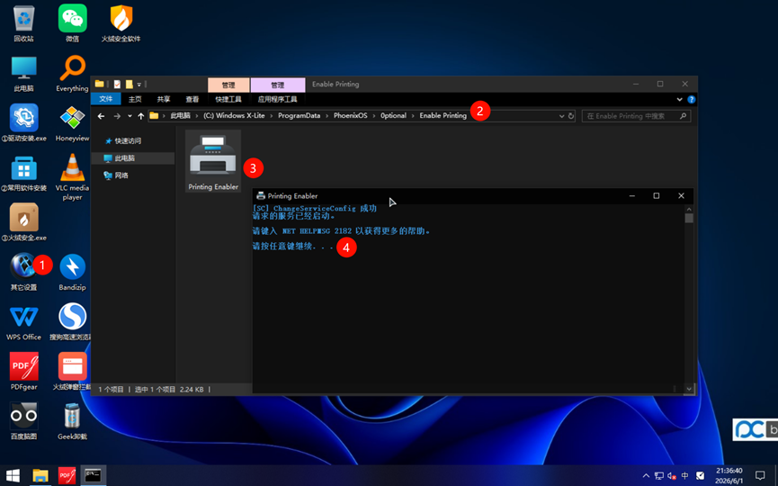Click the muted volume tray icon
Viewport: 778px width, 486px height.
(x=672, y=475)
